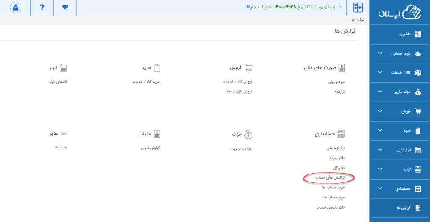Click the کالا / خدمات box icon

click(x=418, y=73)
